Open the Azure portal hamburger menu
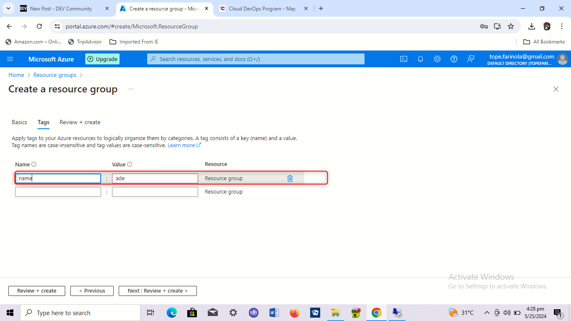Image resolution: width=571 pixels, height=321 pixels. click(x=10, y=59)
